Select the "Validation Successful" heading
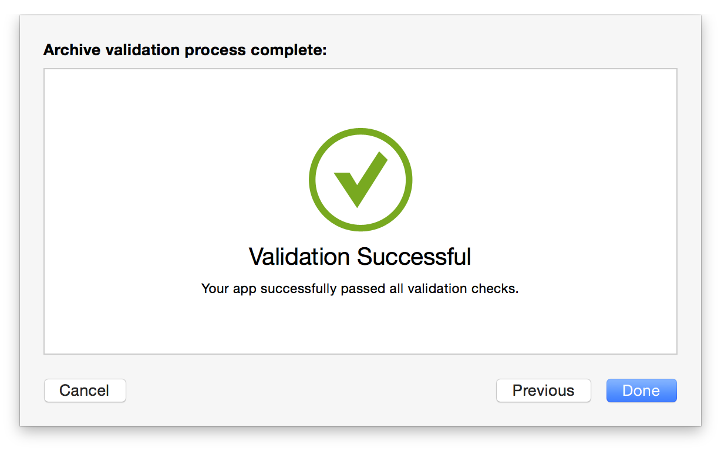The image size is (721, 451). (x=360, y=257)
